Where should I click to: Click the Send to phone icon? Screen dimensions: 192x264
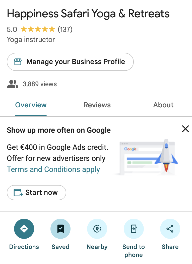tap(134, 229)
